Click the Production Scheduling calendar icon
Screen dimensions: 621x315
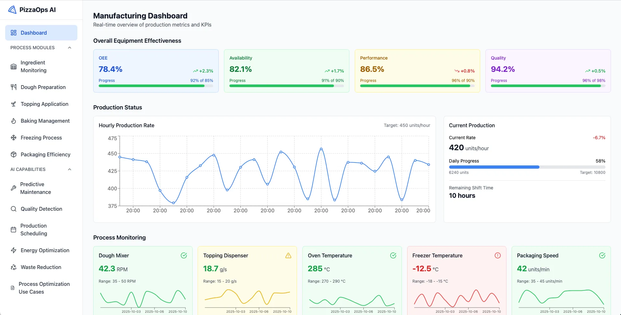tap(14, 230)
